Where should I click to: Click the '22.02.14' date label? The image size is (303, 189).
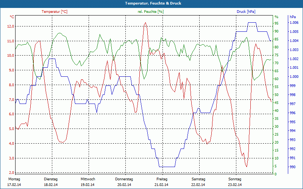click(198, 185)
